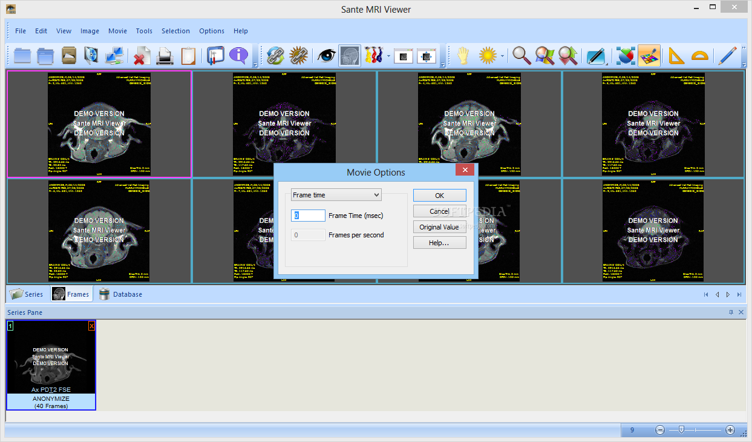Click the magnifier with colored image icon
Screen dimensions: 752x442
pyautogui.click(x=544, y=56)
